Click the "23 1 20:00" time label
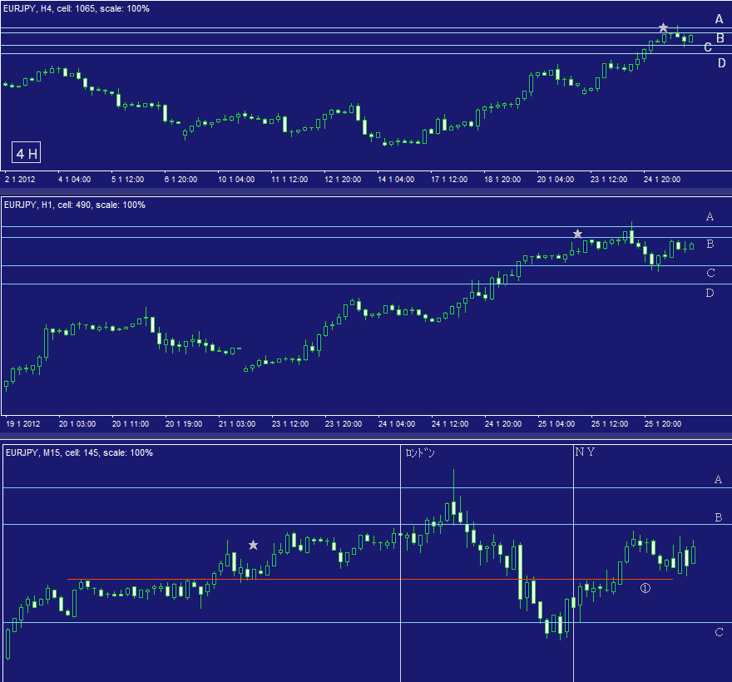 [343, 424]
